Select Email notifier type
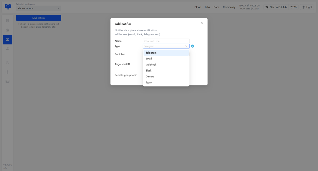This screenshot has width=318, height=171. pyautogui.click(x=166, y=59)
